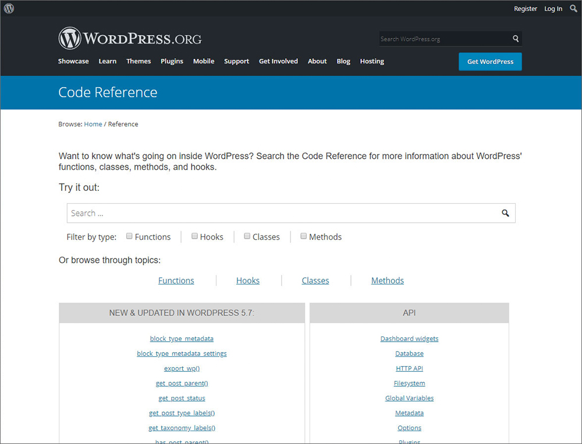582x444 pixels.
Task: Open the Support navigation item
Action: pos(236,61)
